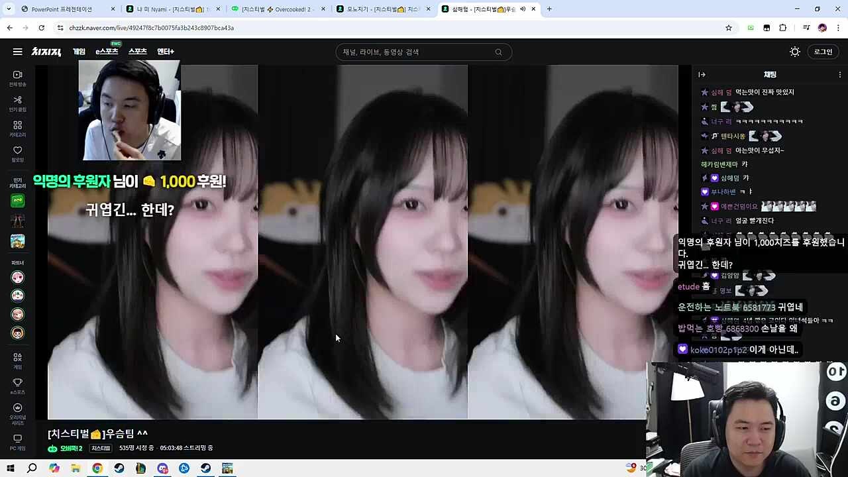Open the hamburger menu beside the Chzzk logo
This screenshot has height=477, width=848.
(x=17, y=52)
